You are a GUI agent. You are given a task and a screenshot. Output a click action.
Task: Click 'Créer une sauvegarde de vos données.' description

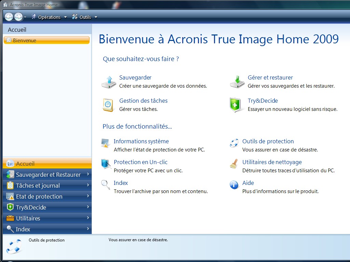[x=163, y=86]
